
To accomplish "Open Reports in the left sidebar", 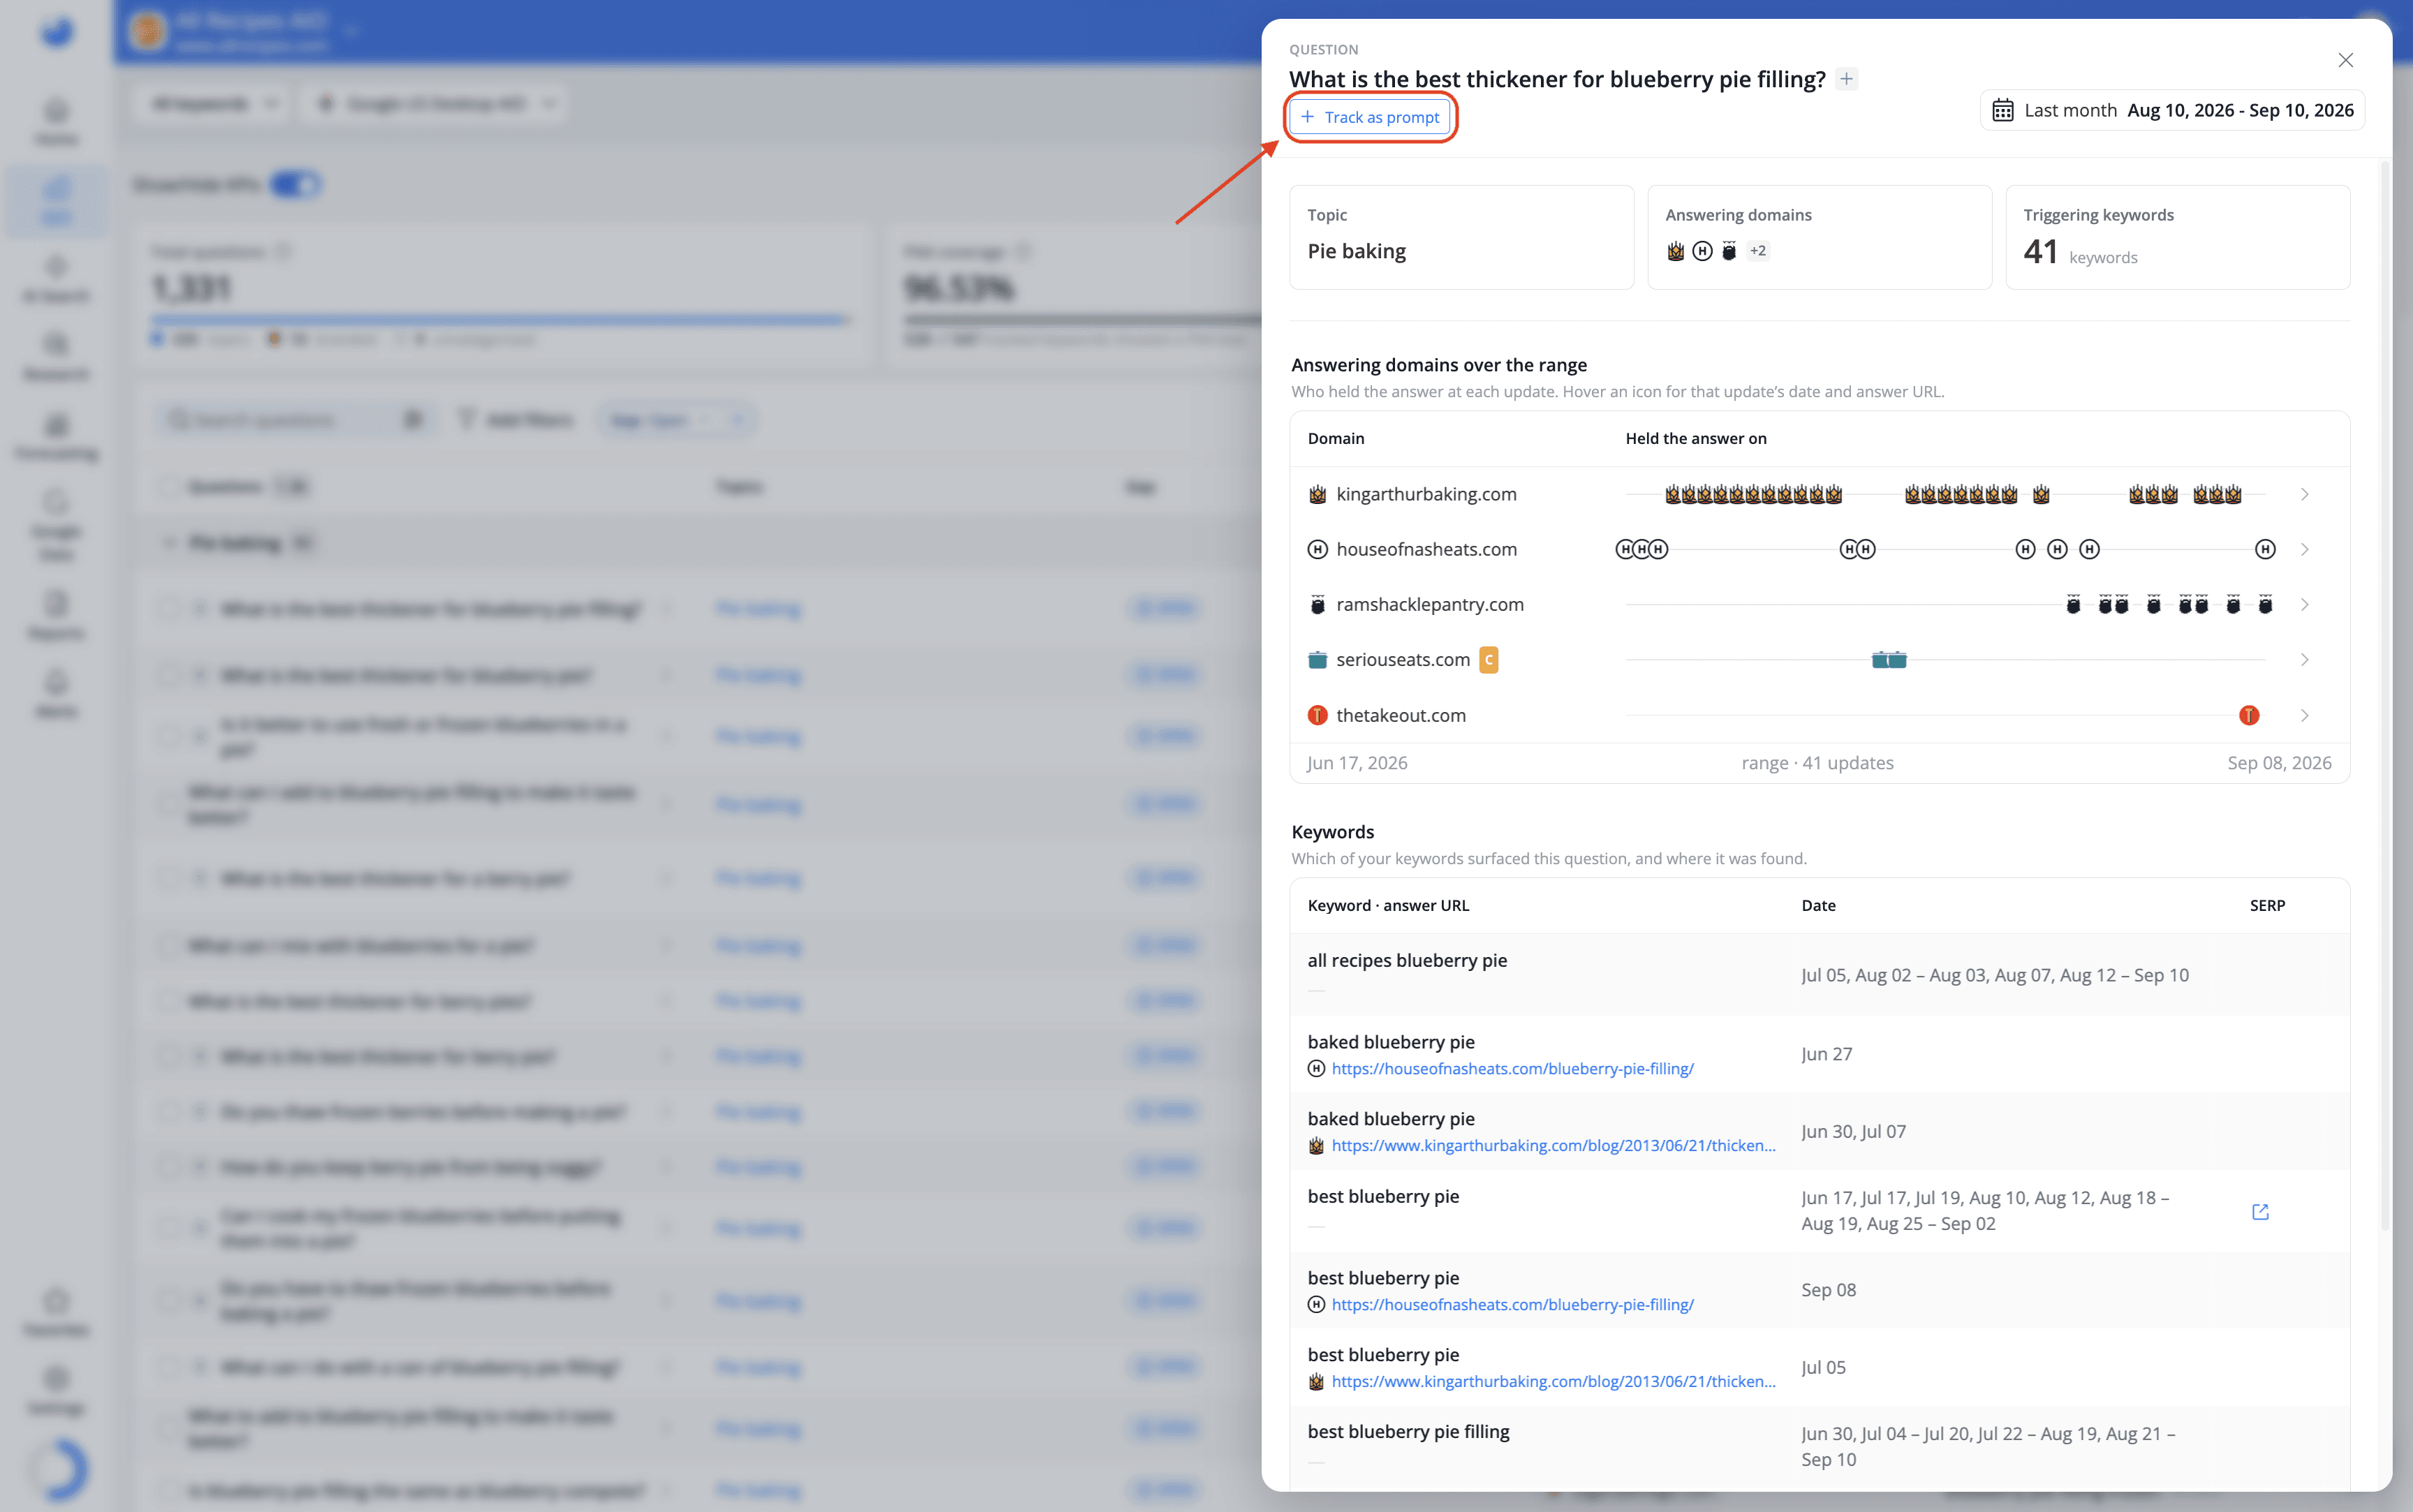I will (56, 614).
